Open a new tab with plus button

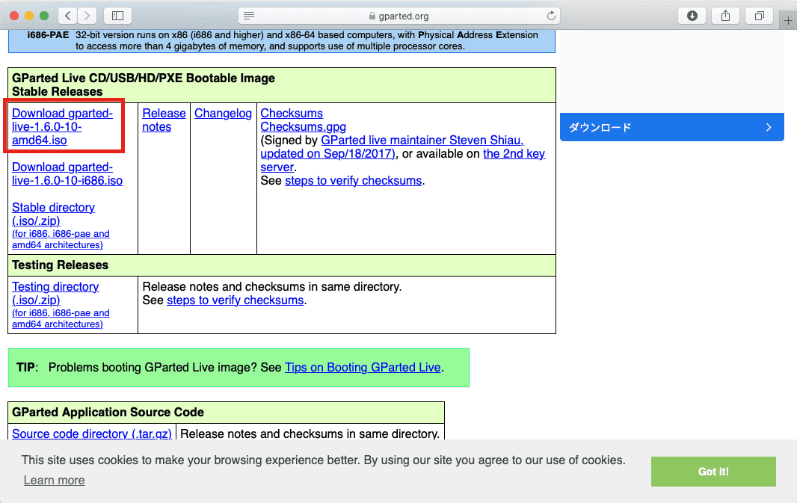[x=788, y=20]
